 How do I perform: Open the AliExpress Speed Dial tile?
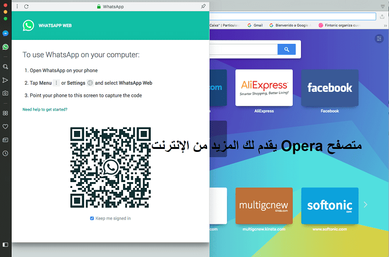click(264, 88)
